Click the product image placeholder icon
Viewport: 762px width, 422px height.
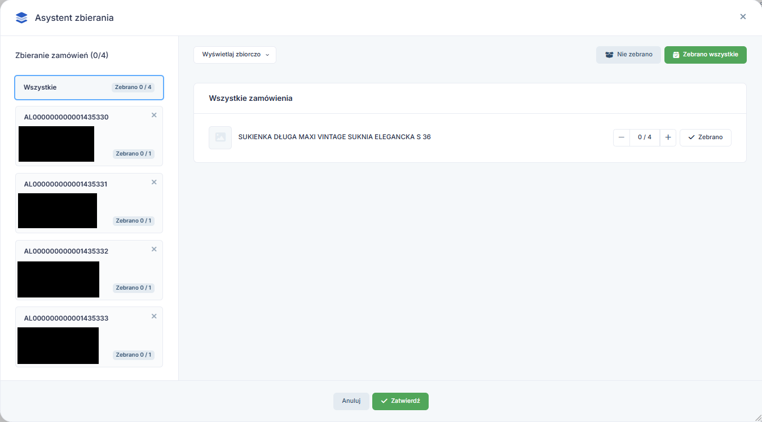click(x=220, y=137)
